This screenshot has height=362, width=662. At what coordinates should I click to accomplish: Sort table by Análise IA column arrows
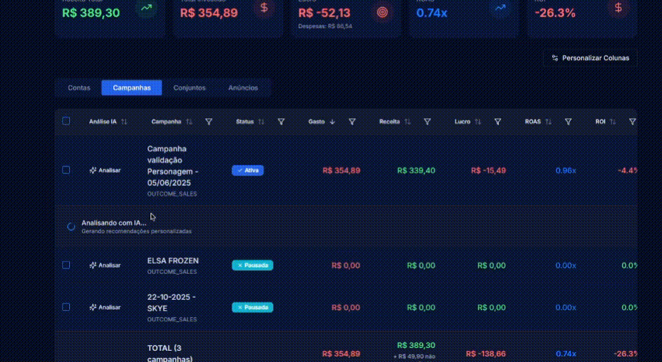[124, 122]
